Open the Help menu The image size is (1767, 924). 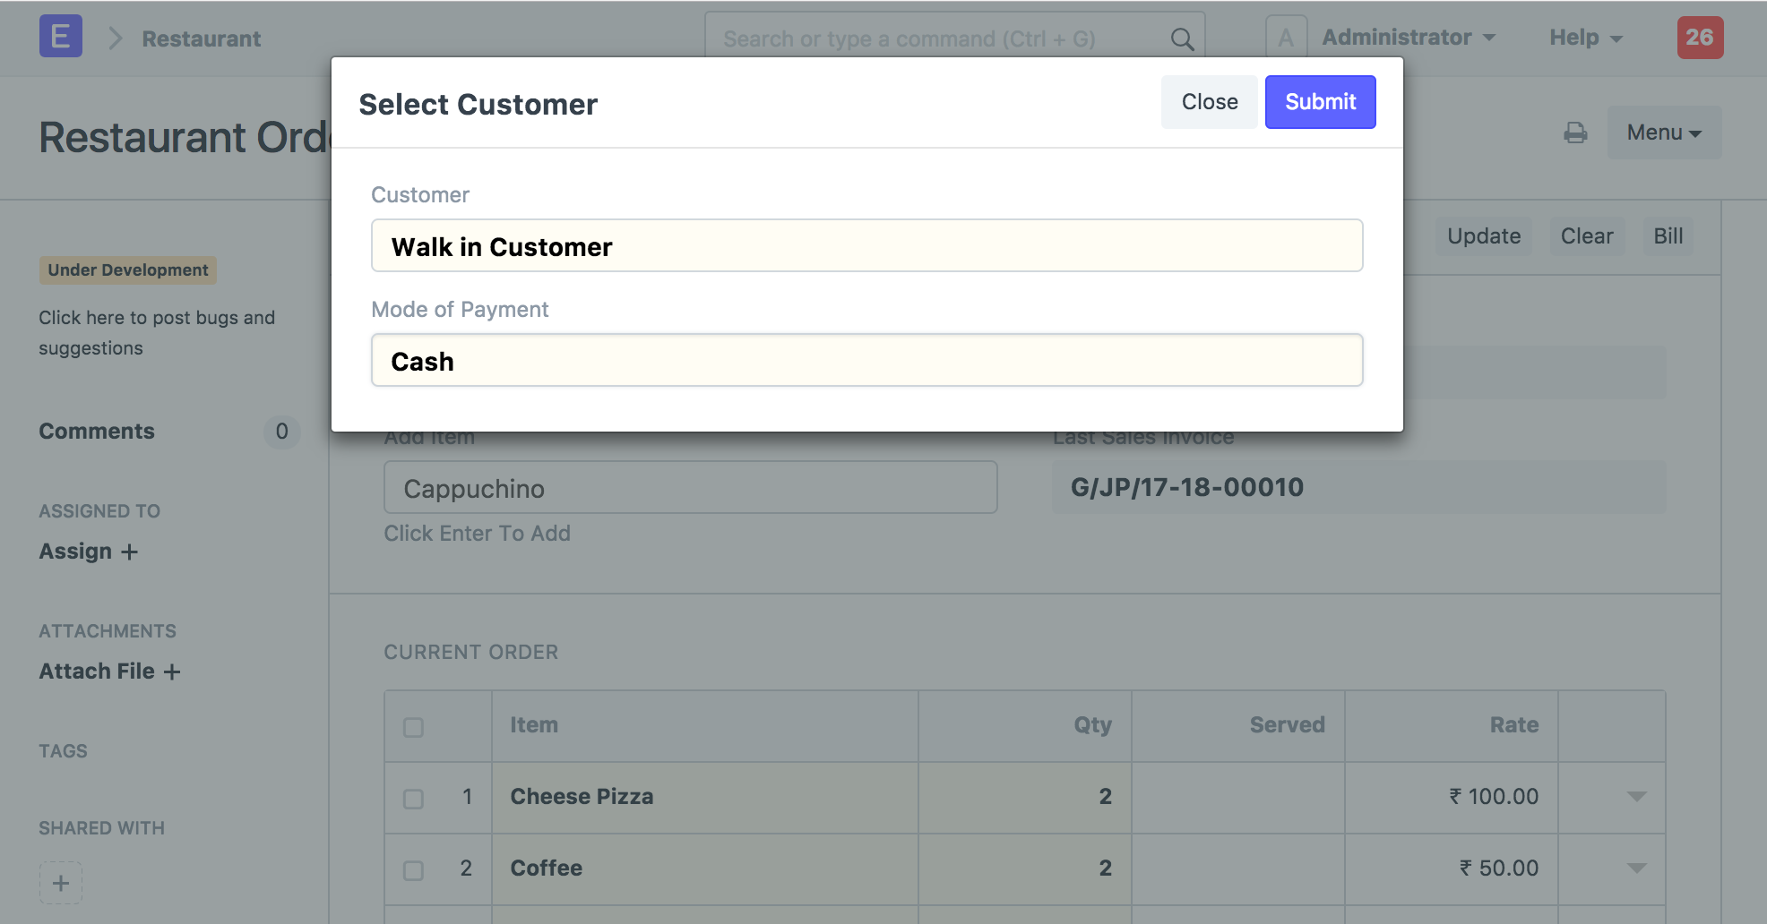(x=1585, y=38)
